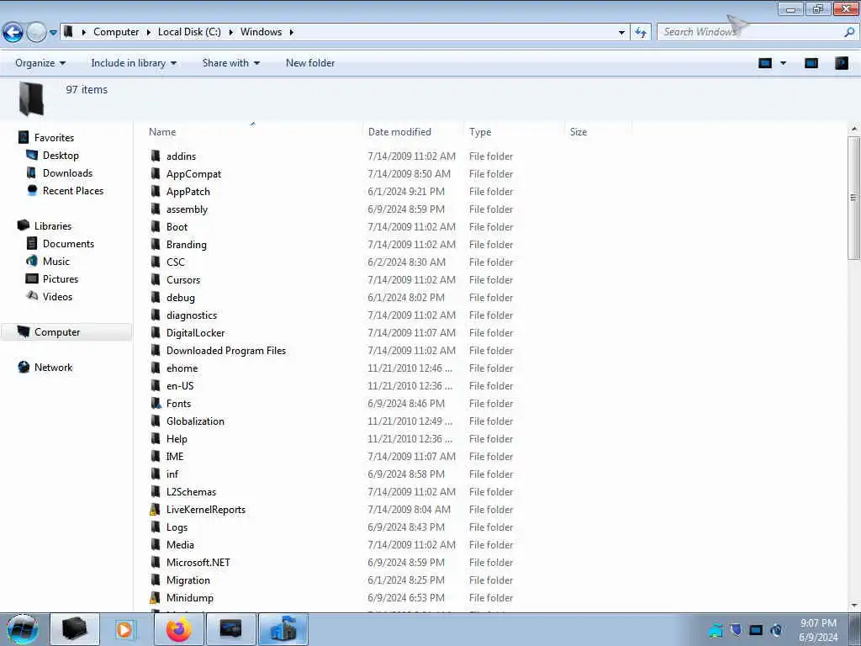Create a New folder
This screenshot has width=861, height=646.
click(309, 63)
